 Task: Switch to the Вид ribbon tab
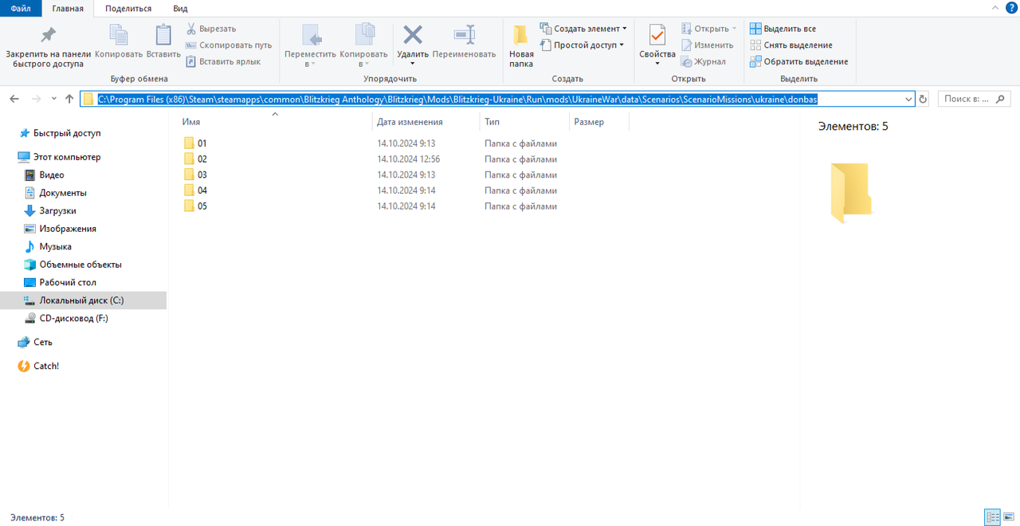click(x=180, y=8)
